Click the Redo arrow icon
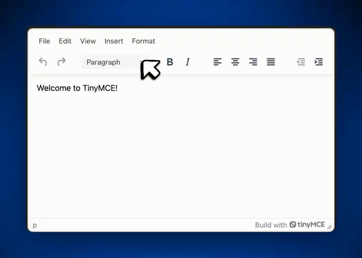 coord(62,62)
